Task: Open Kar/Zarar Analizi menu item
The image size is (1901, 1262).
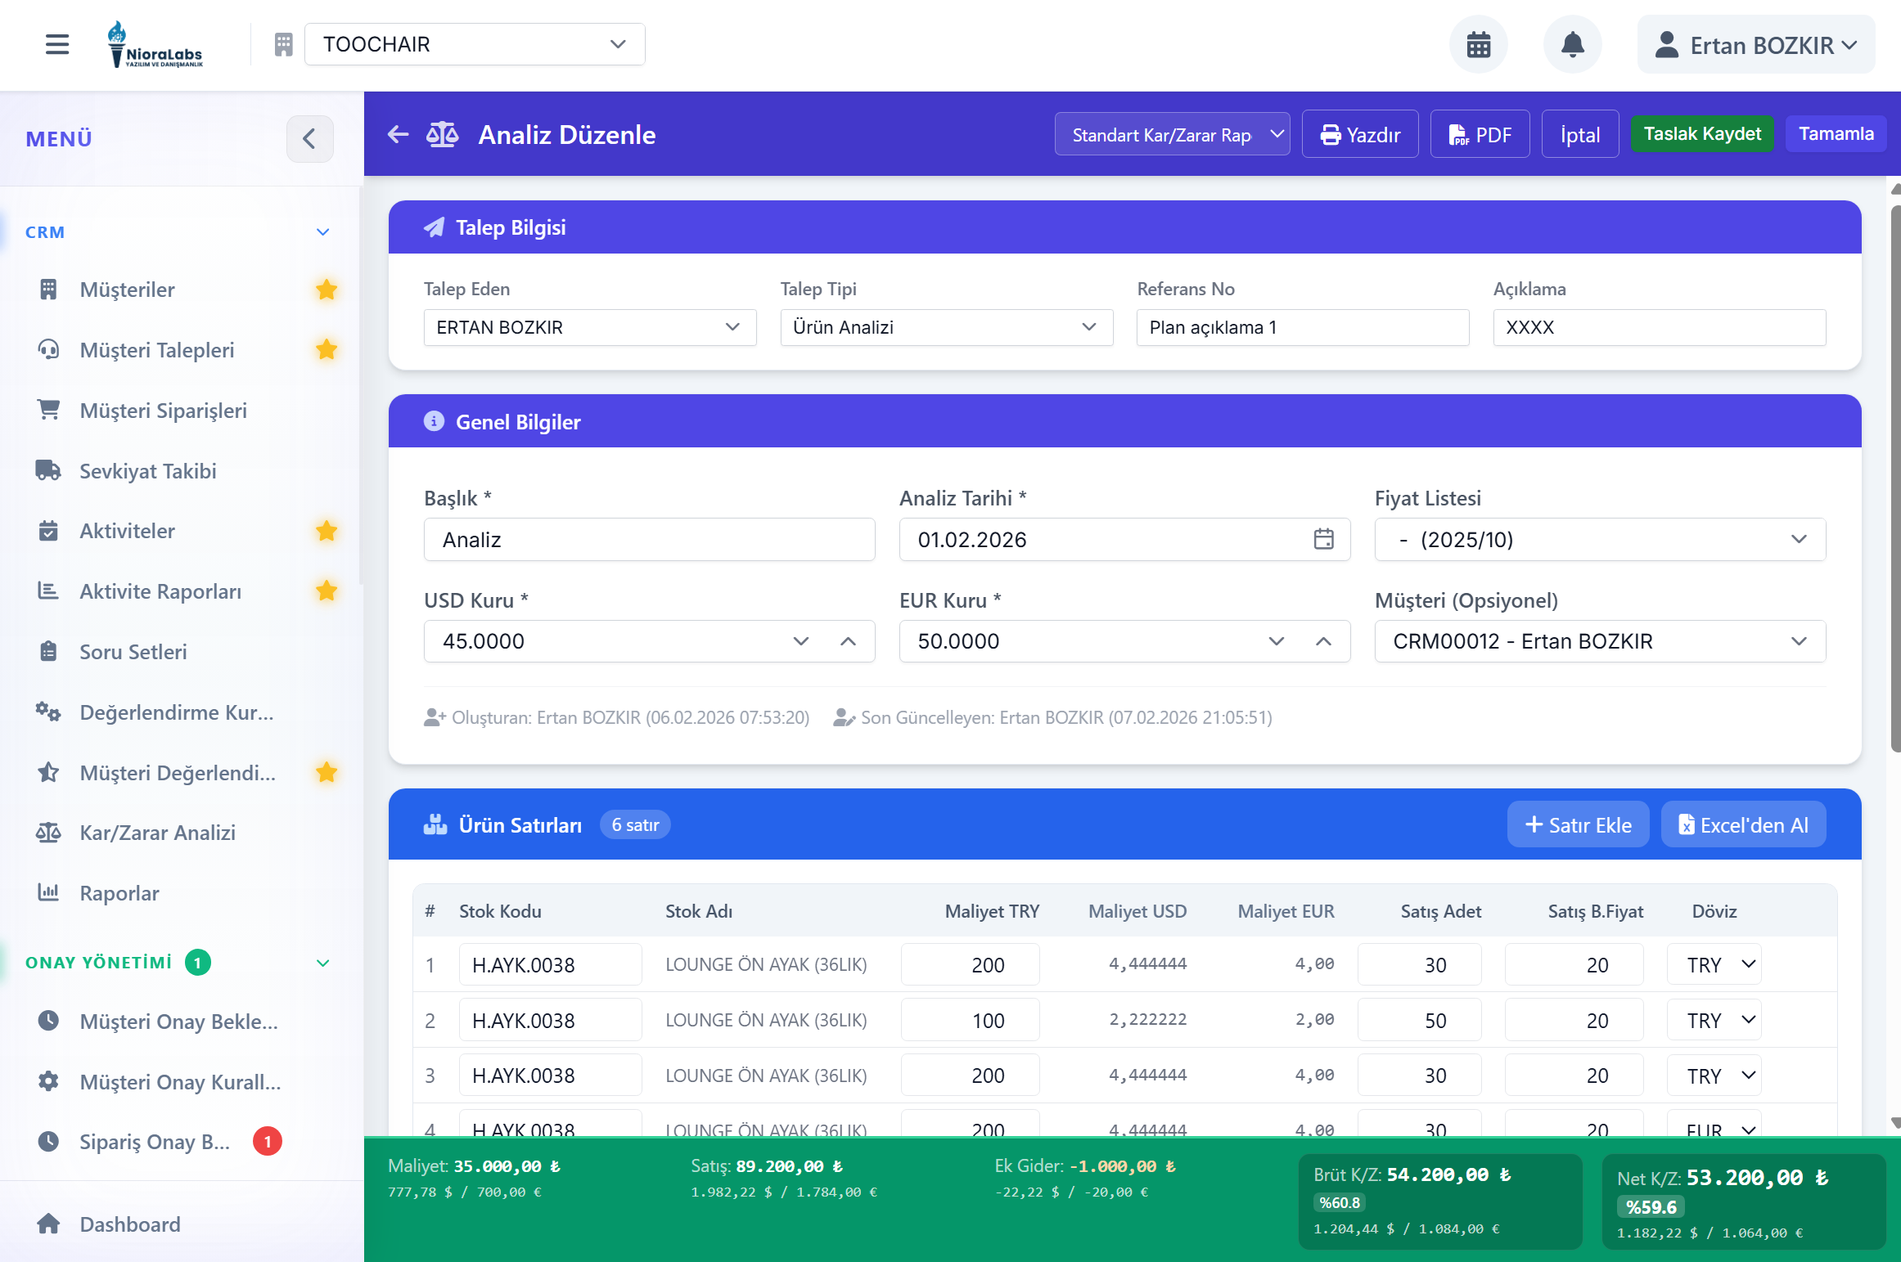Action: click(x=157, y=833)
